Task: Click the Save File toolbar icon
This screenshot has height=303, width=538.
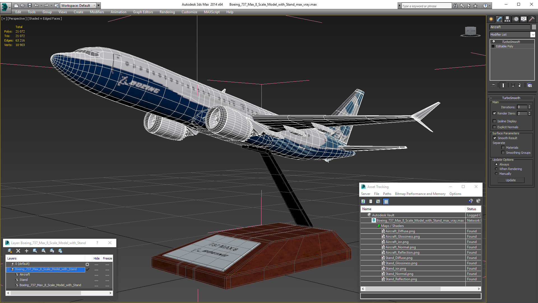Action: pos(29,5)
